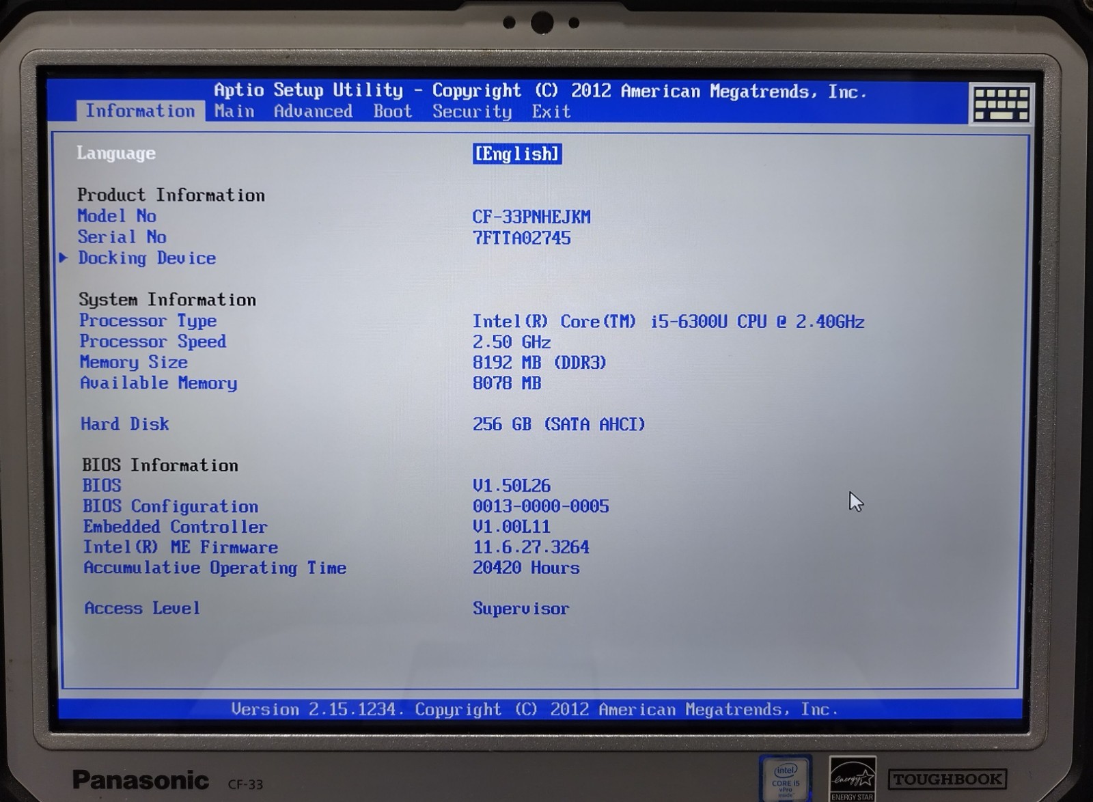Viewport: 1093px width, 802px height.
Task: Select model number CF-33PNHEJKM
Action: [x=531, y=217]
